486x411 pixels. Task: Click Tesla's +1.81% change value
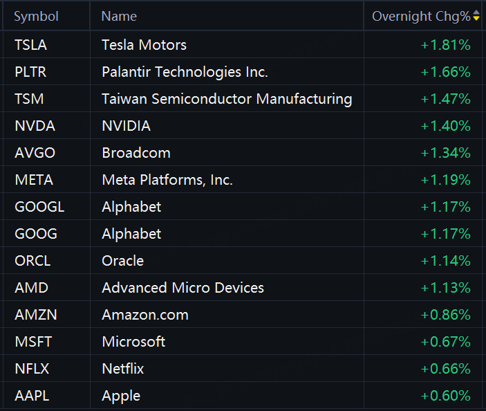click(x=445, y=45)
